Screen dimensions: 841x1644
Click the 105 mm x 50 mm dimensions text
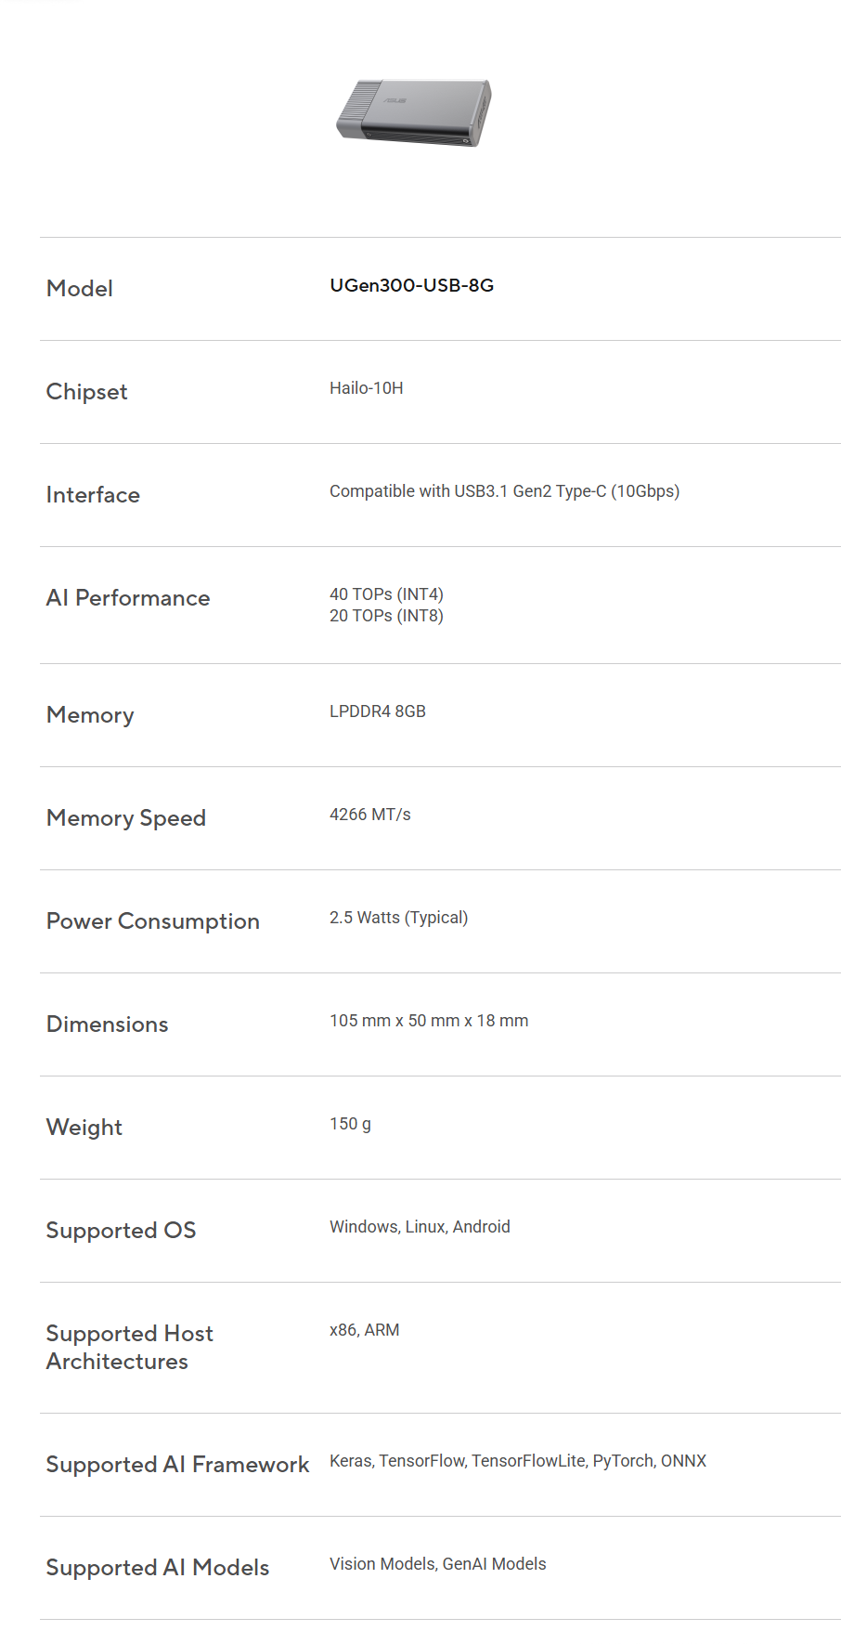click(429, 1021)
